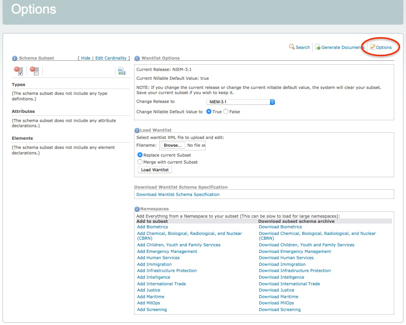This screenshot has width=406, height=325.
Task: Click Edit Cardinality link
Action: point(111,58)
